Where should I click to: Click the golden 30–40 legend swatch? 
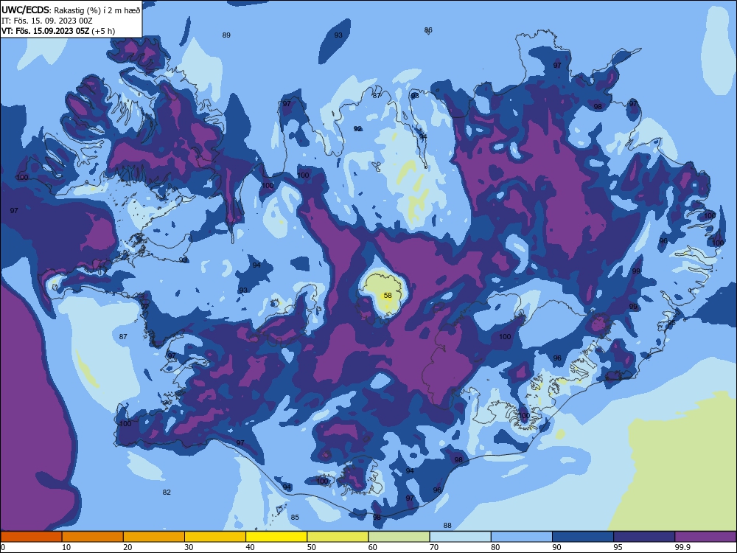[x=215, y=537]
